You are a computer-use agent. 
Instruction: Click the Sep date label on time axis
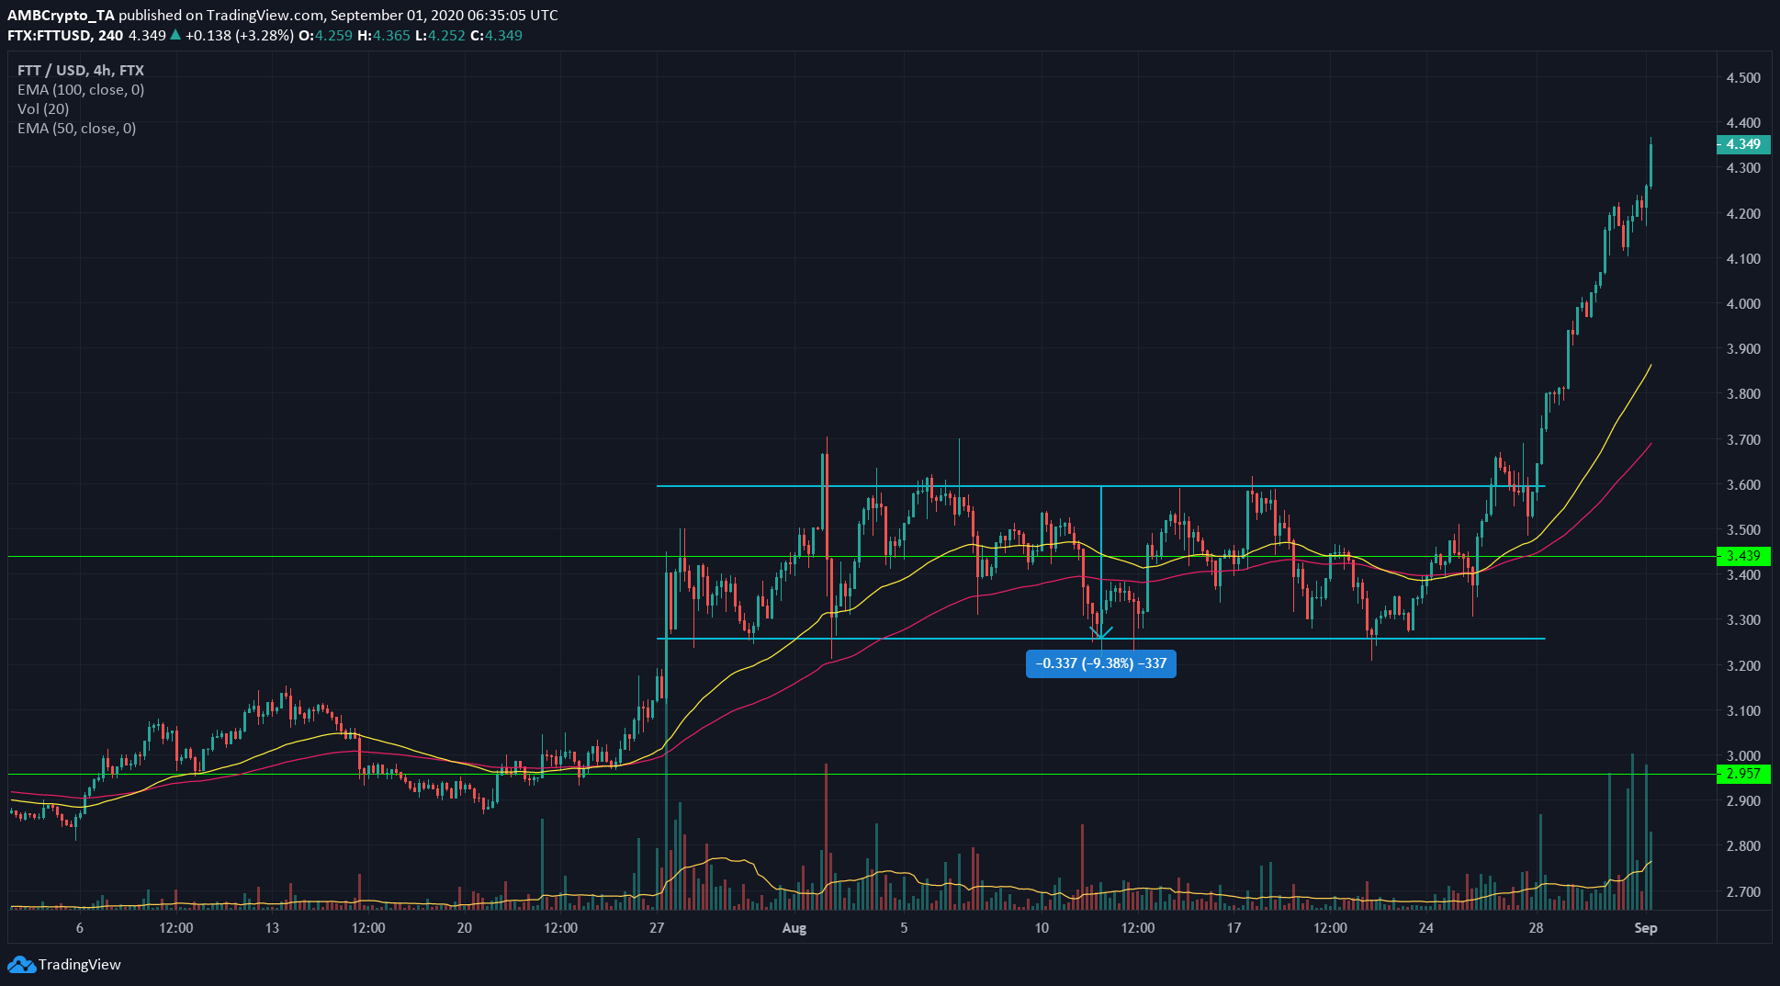[x=1646, y=928]
